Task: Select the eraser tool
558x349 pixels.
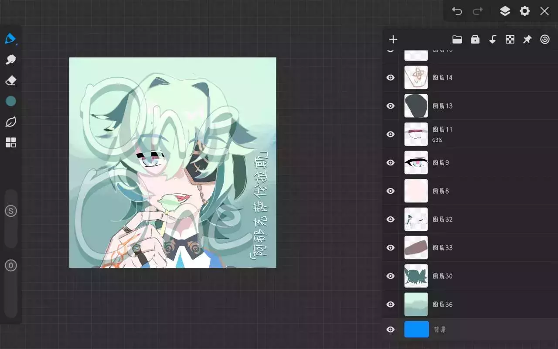Action: coord(11,80)
